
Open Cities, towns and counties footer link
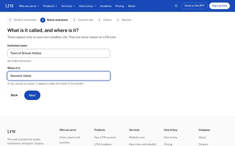(69, 140)
